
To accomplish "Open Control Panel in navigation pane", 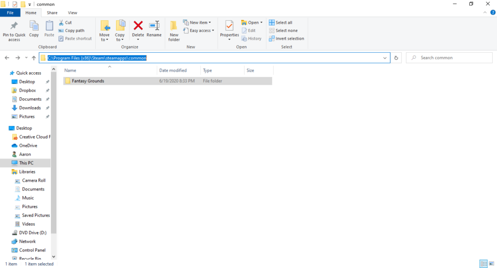I will (x=32, y=250).
